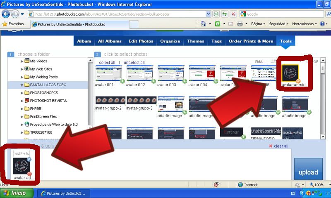Open the Herramientas menu
Screen dimensions: 331x198
tap(305, 24)
